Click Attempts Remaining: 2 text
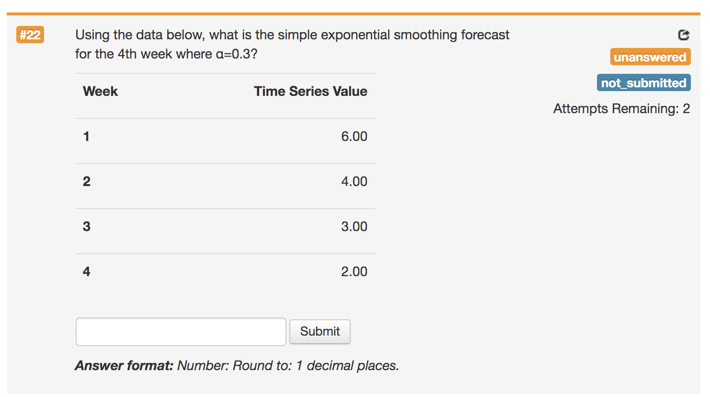Viewport: 710px width, 397px height. pos(621,109)
